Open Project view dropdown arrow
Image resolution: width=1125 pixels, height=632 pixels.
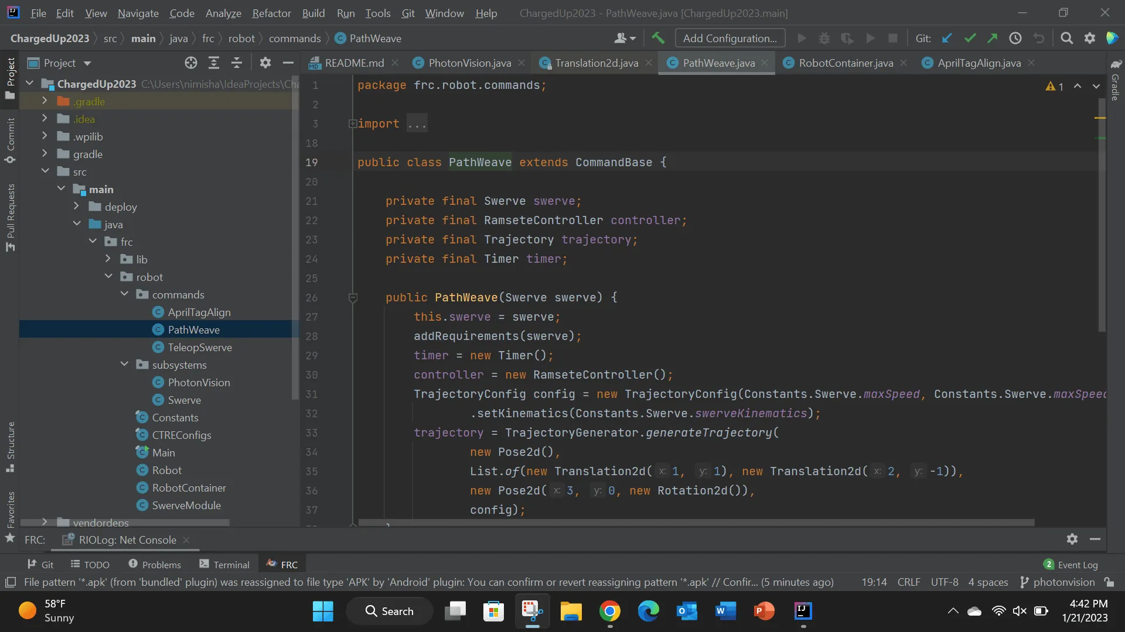[x=87, y=63]
